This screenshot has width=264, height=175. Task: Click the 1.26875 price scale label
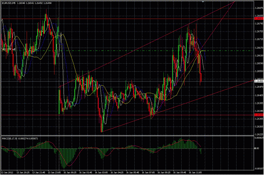tap(259, 8)
